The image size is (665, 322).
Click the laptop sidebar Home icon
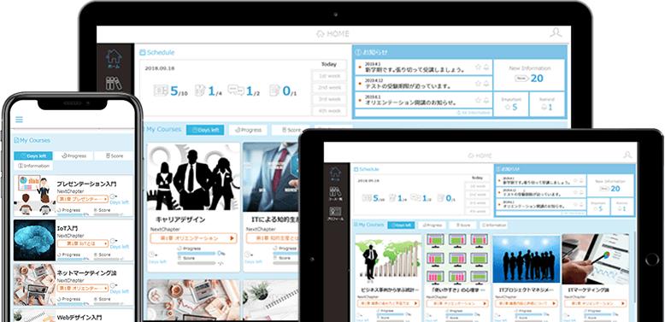(x=114, y=58)
